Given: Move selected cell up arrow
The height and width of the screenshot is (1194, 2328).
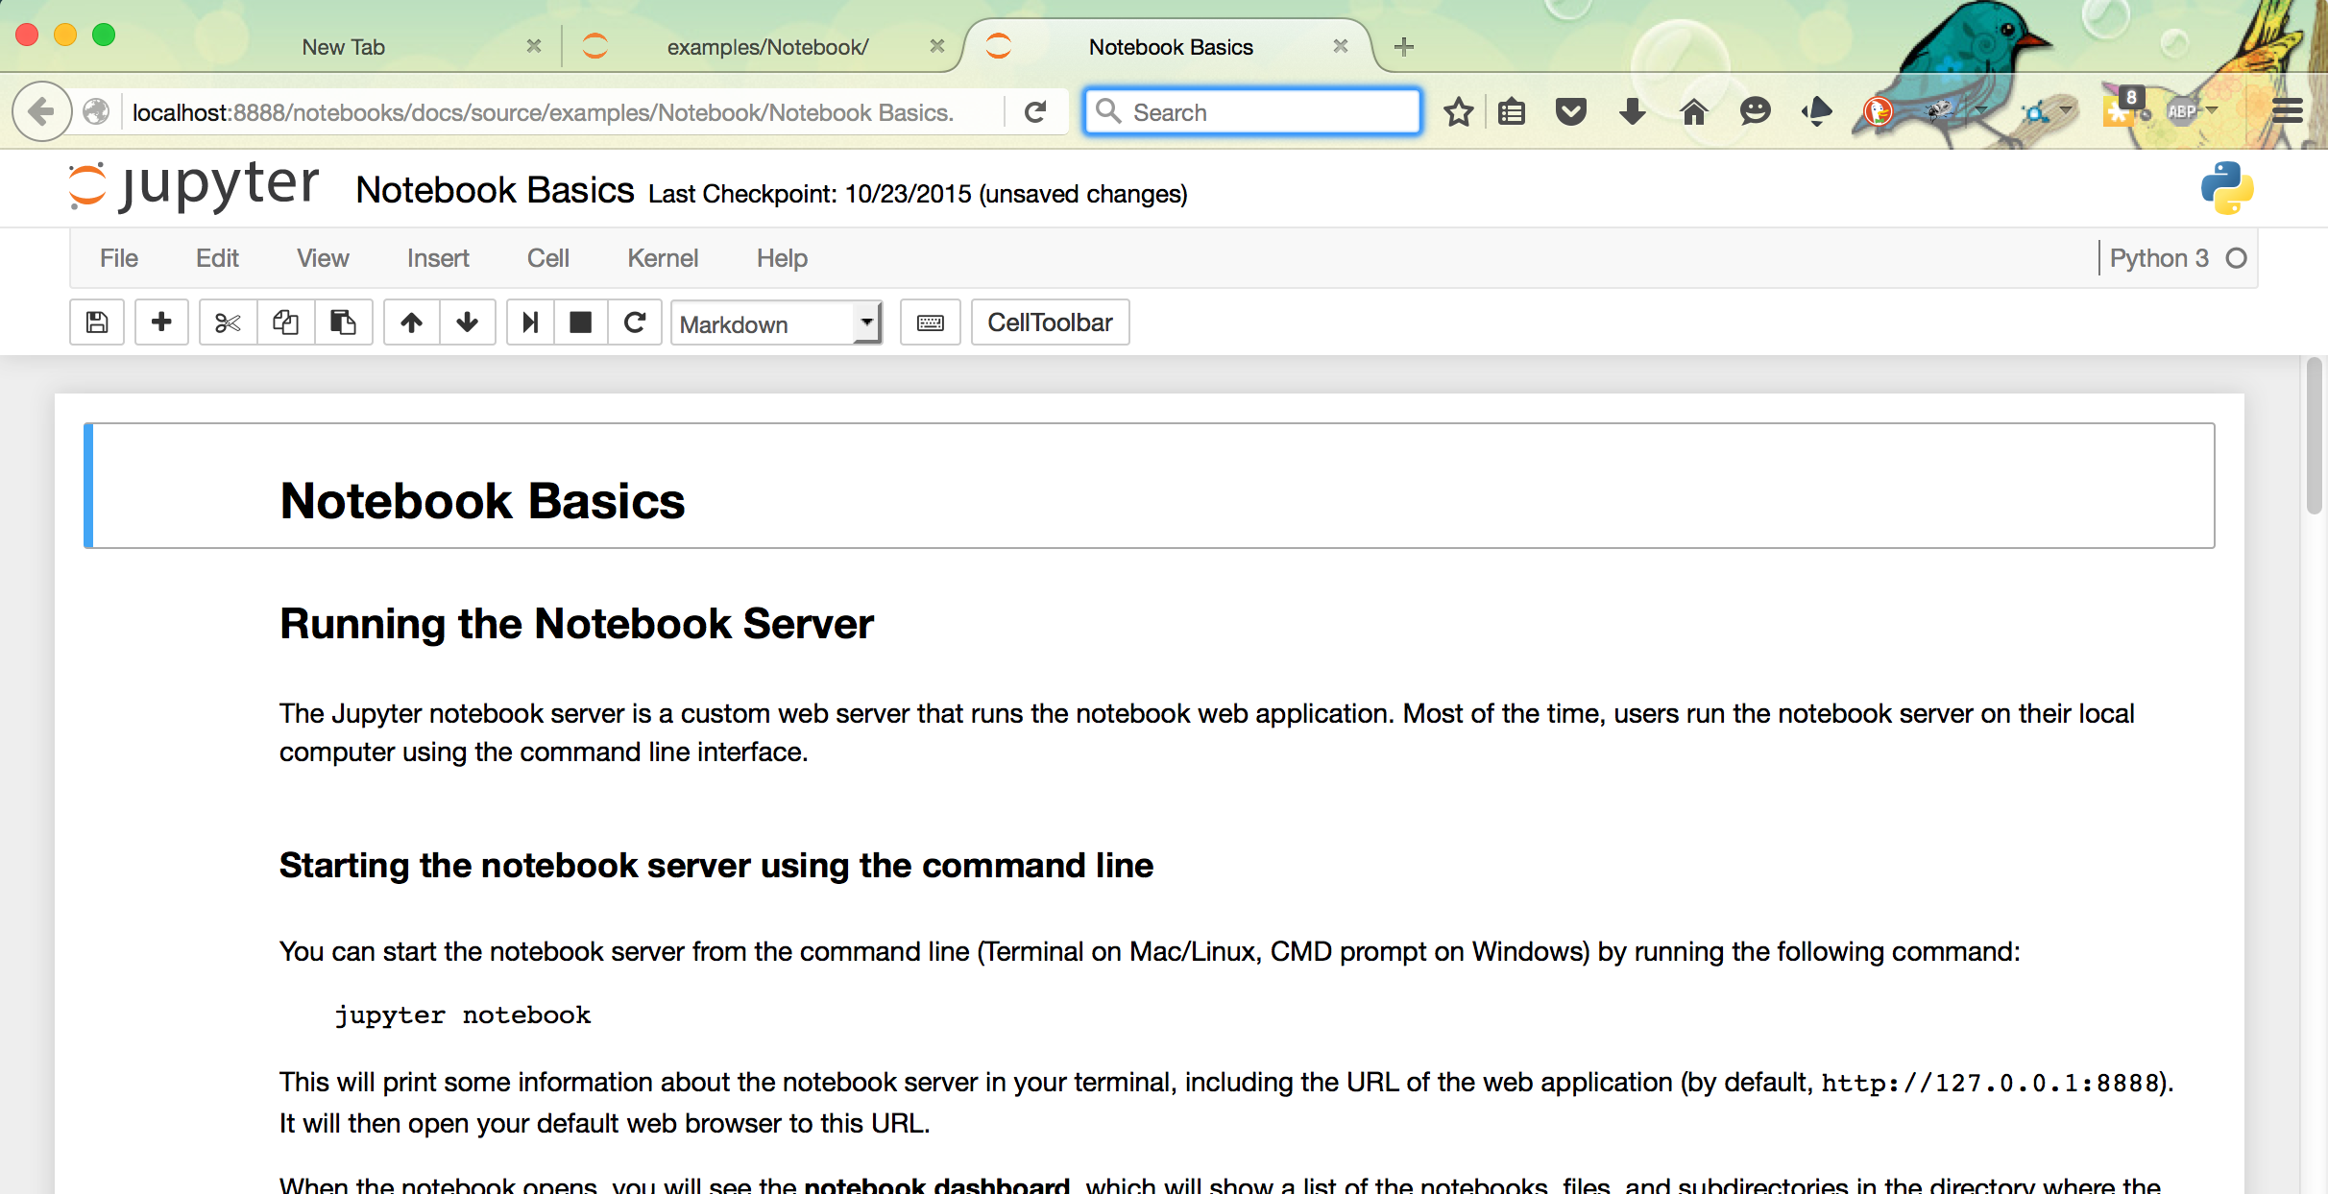Looking at the screenshot, I should click(x=412, y=322).
